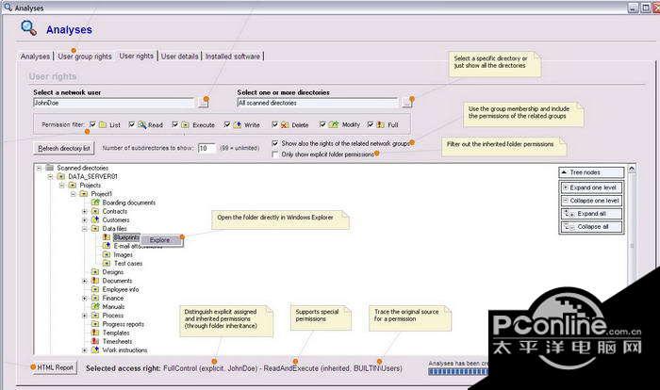Viewport: 660px width, 390px height.
Task: Choose Explore from the context menu
Action: tap(161, 240)
